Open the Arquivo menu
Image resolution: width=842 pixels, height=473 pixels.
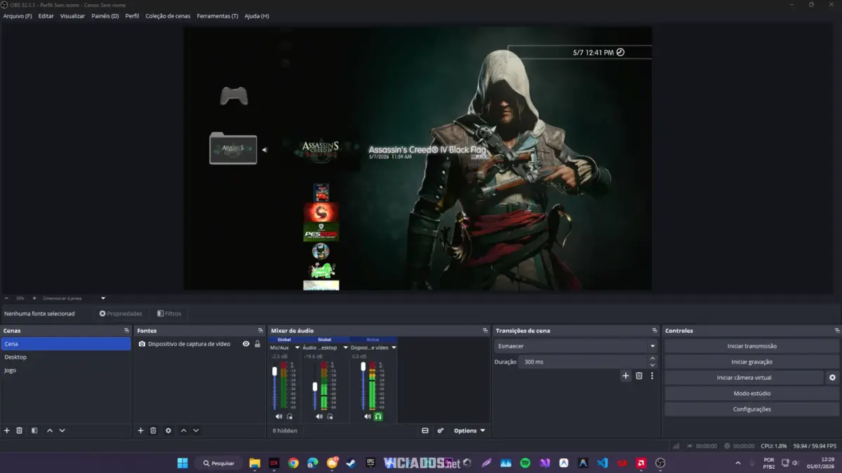coord(18,15)
